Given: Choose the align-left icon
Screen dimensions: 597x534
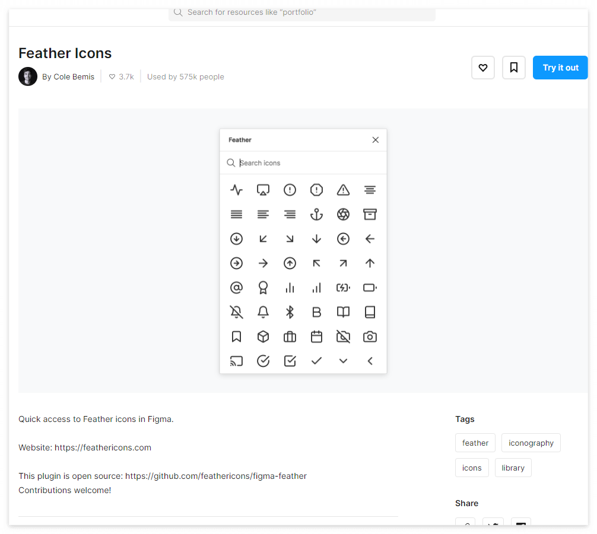Looking at the screenshot, I should (x=263, y=214).
